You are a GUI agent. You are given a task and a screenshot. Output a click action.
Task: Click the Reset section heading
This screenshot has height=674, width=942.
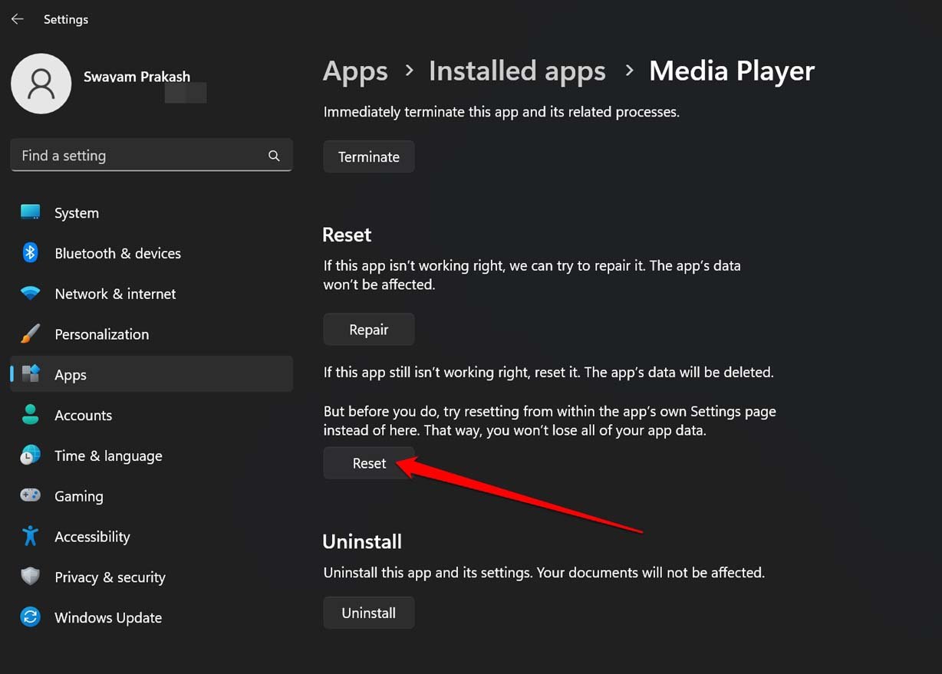pos(347,235)
